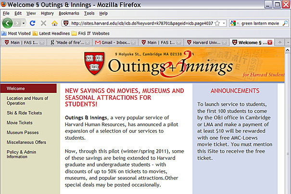Click the browser Back button

pos(8,23)
